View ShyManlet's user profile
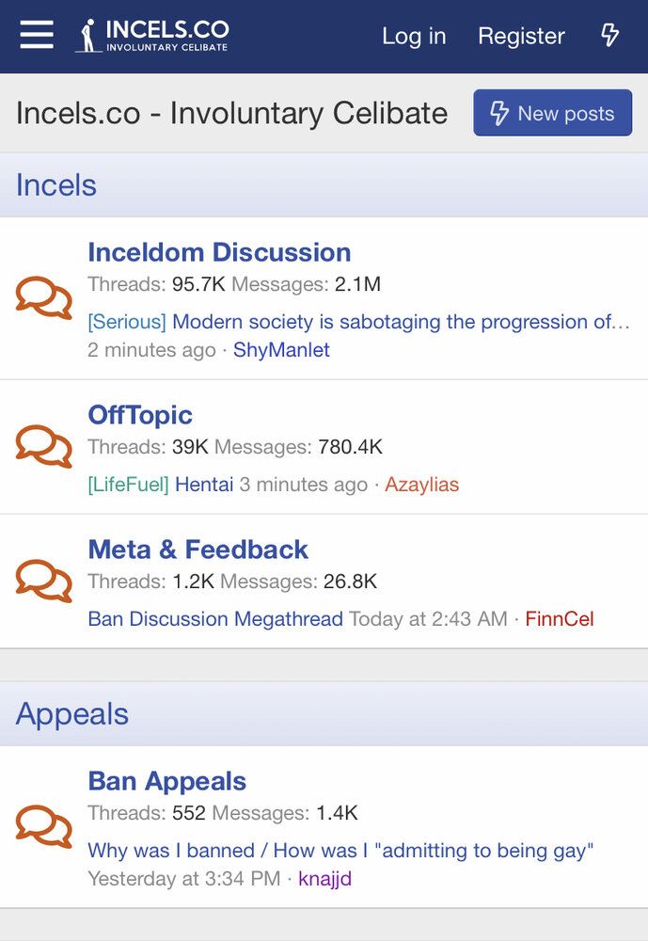 (x=281, y=350)
